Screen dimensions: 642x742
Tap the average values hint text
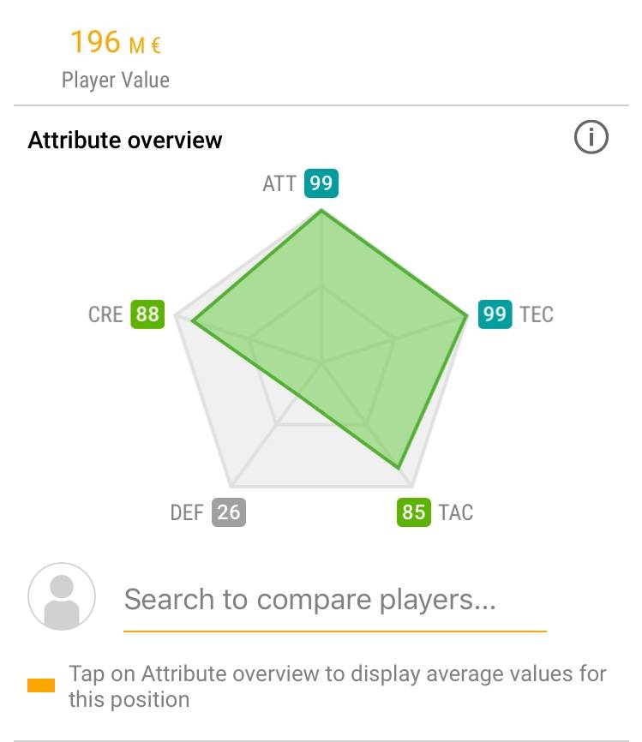(x=337, y=686)
